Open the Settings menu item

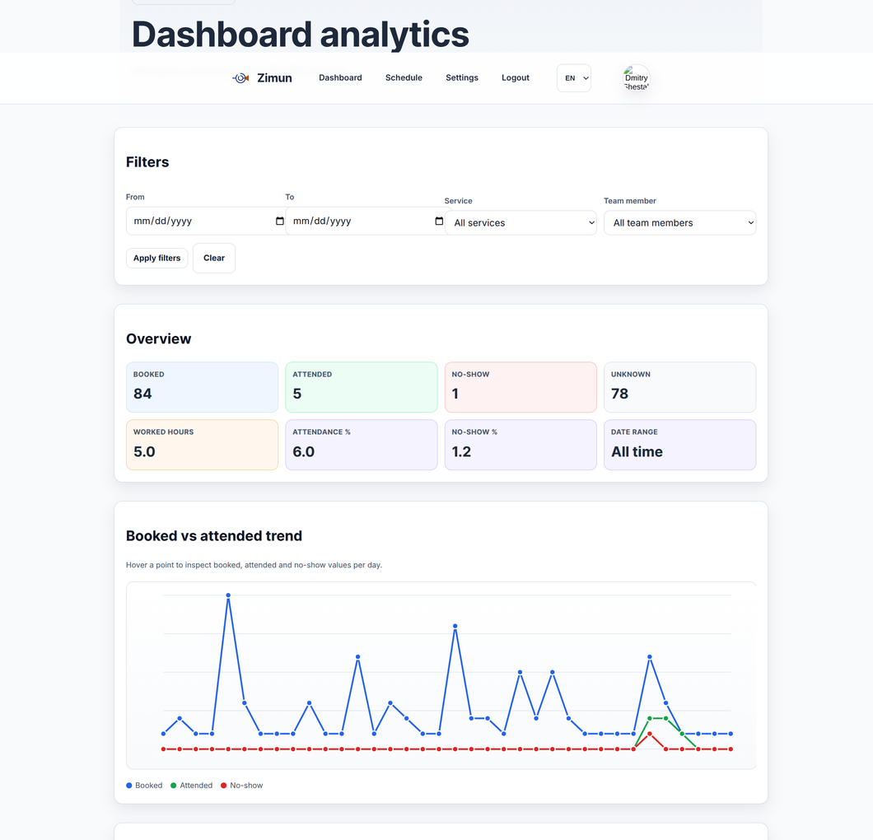coord(462,77)
